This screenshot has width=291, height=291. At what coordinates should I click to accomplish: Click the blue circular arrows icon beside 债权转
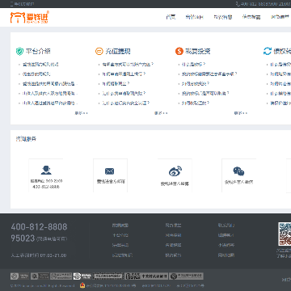tap(268, 51)
